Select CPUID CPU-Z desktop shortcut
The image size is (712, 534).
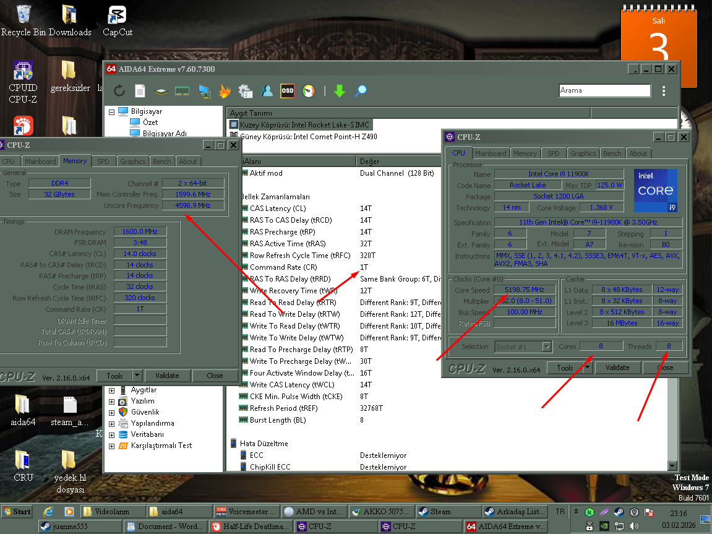coord(23,82)
